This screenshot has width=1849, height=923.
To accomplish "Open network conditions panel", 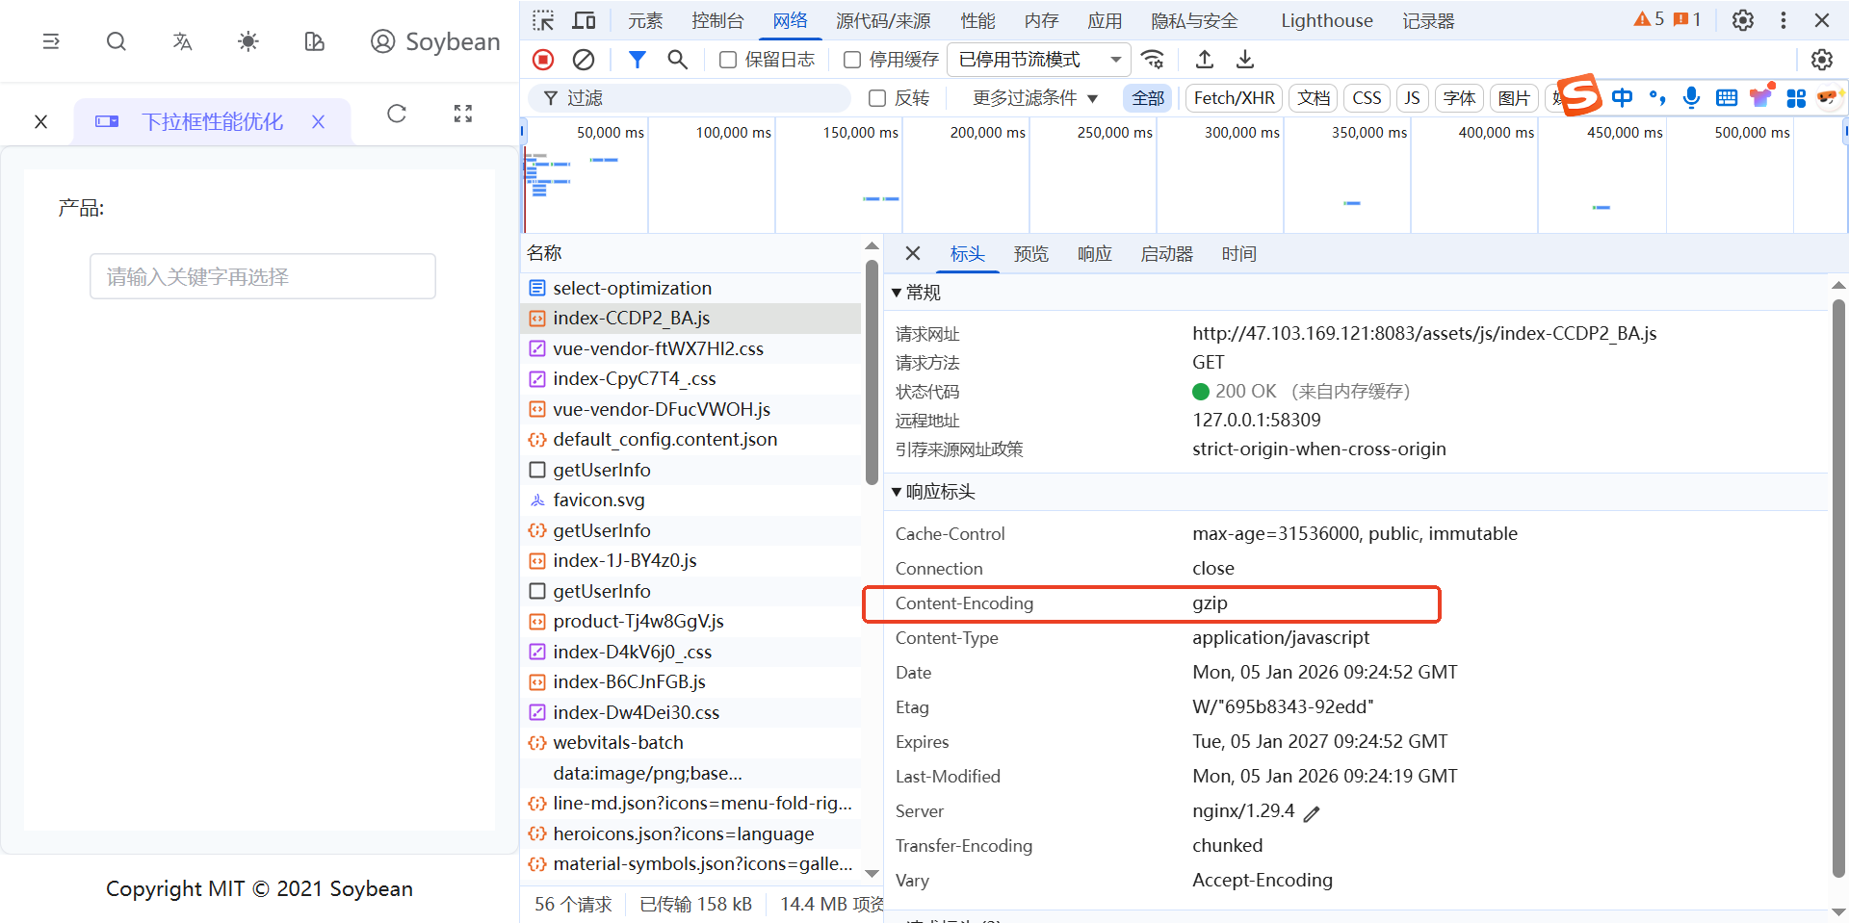I will [x=1153, y=60].
